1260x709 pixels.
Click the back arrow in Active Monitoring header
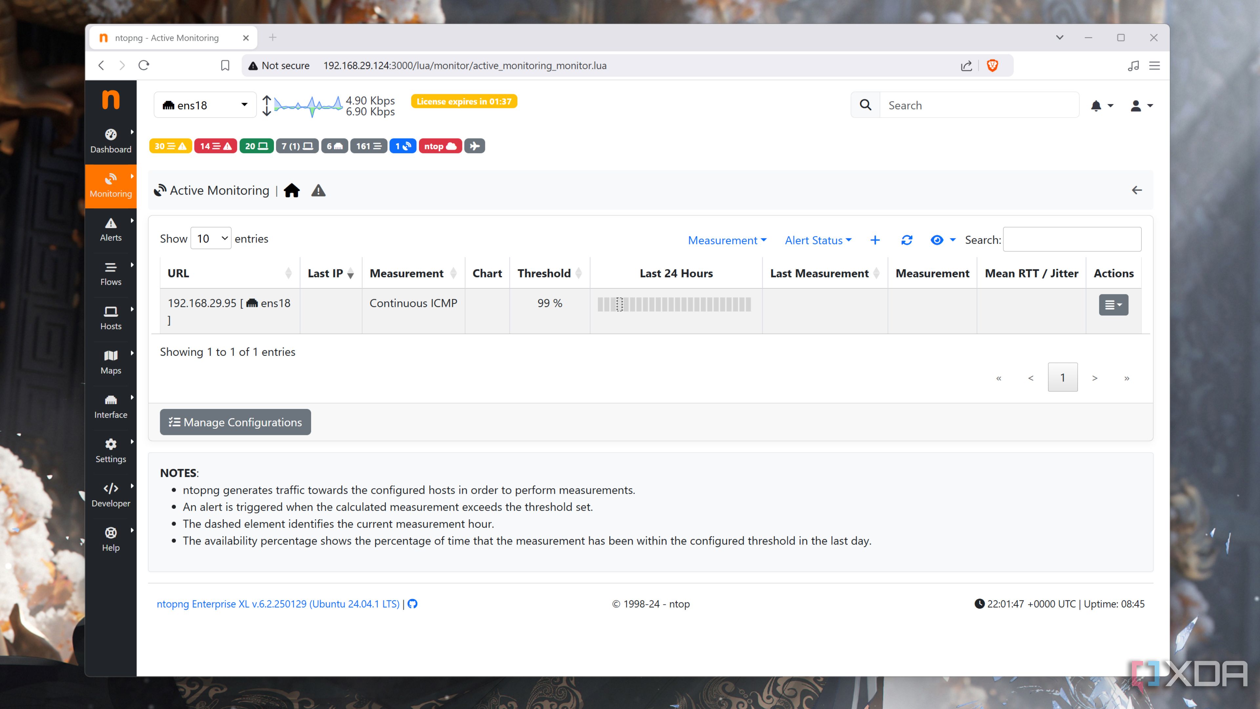point(1137,190)
